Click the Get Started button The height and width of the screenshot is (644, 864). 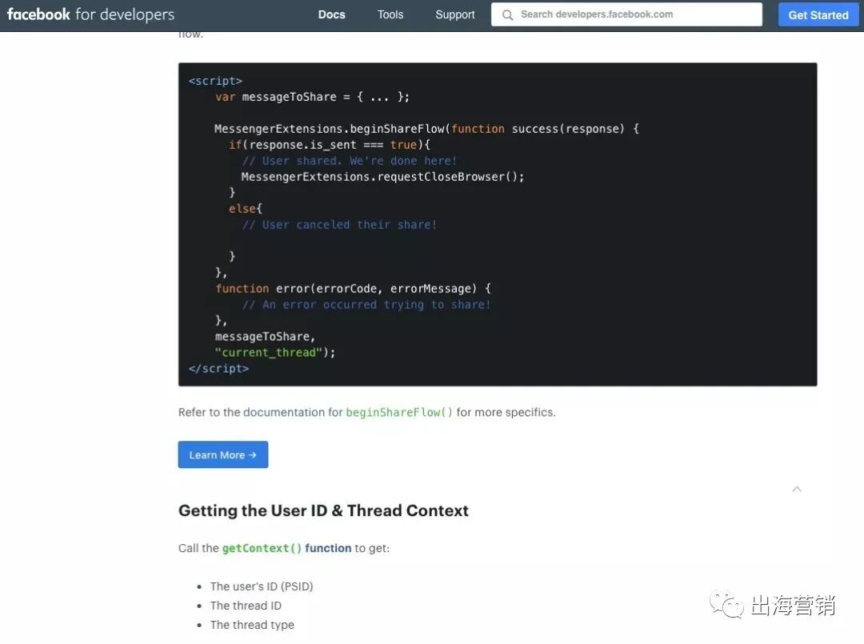[x=818, y=15]
